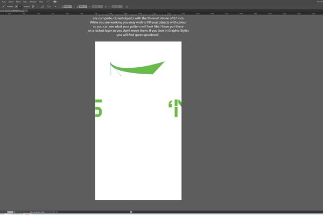
Task: Click the X coordinate input field
Action: coord(68,6)
